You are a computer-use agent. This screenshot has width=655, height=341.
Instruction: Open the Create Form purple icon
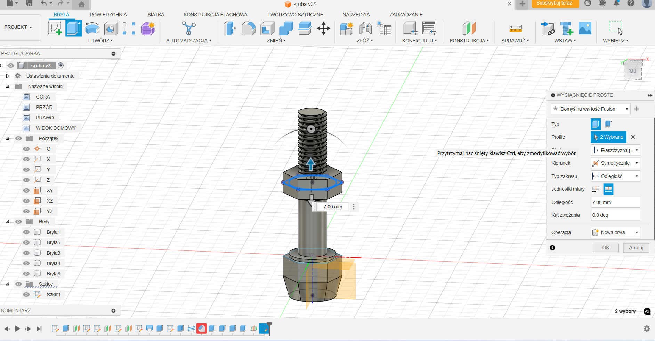pos(148,28)
